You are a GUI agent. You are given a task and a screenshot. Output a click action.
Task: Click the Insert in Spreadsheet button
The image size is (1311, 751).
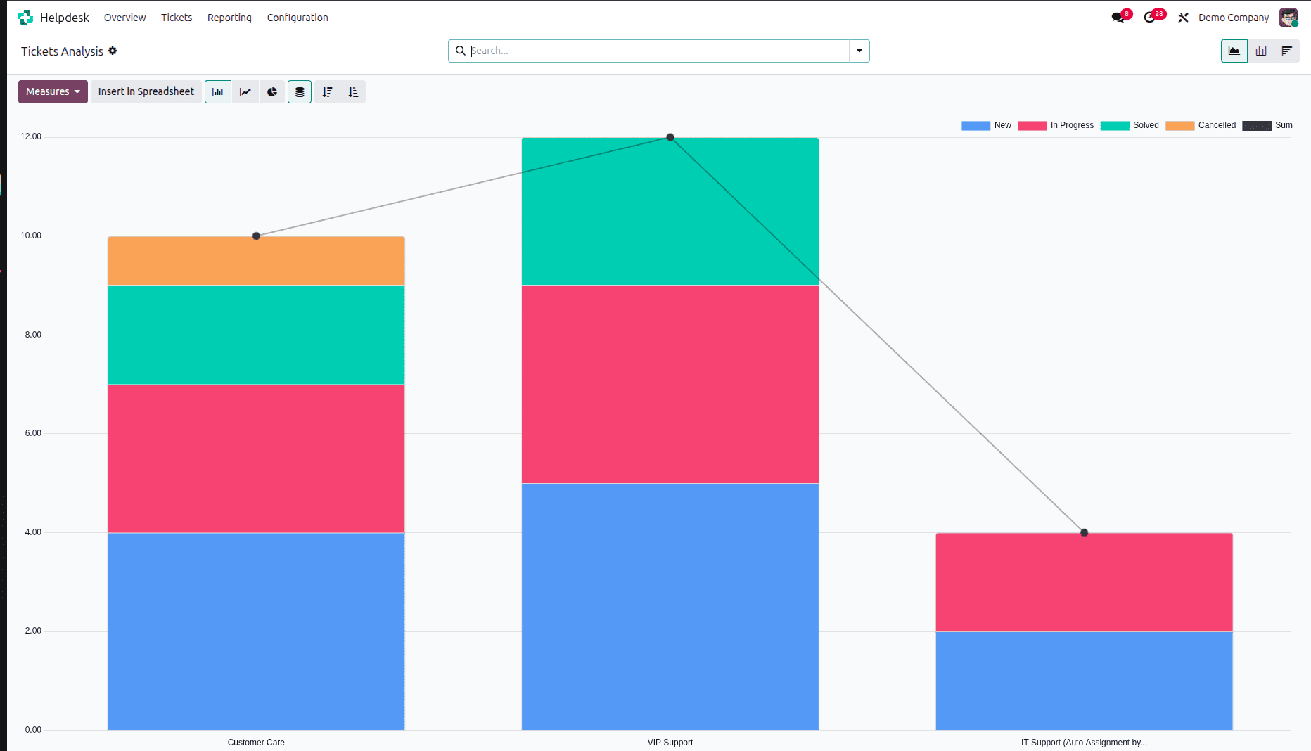click(146, 91)
